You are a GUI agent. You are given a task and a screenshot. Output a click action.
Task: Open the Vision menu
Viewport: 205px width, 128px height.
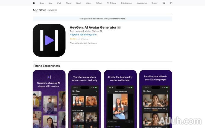[88, 3]
